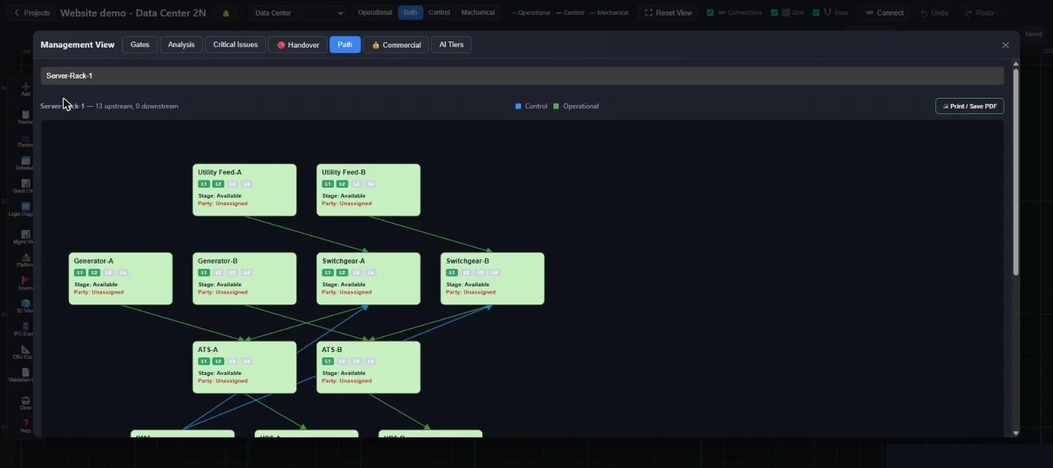
Task: Click the Snap magnet icon
Action: (827, 13)
